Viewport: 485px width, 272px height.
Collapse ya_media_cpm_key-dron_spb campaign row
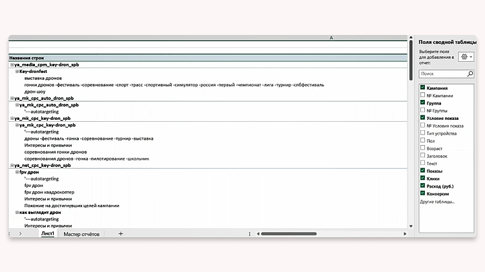coord(12,65)
